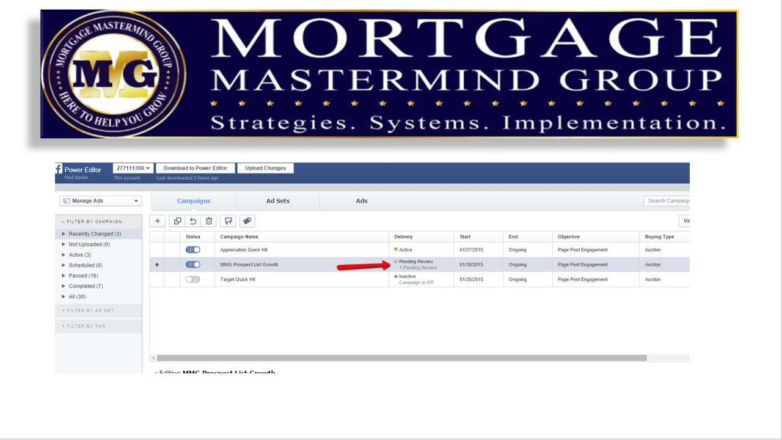
Task: Click the Upload Changes button
Action: click(x=265, y=168)
